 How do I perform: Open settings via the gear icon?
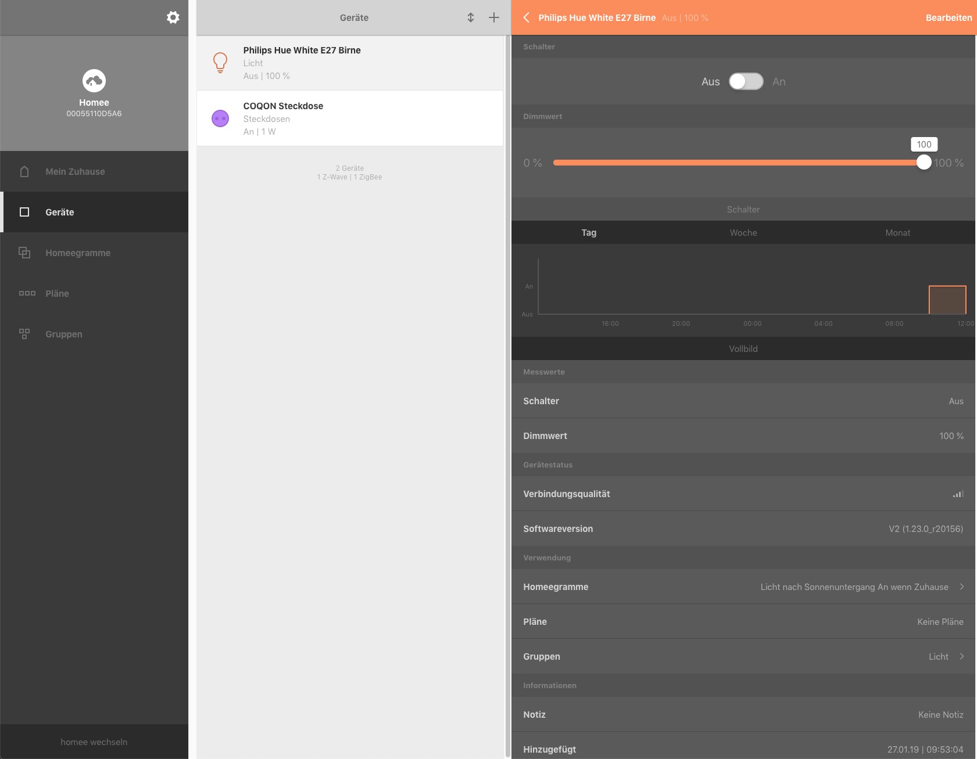tap(173, 17)
